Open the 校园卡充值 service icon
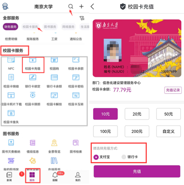Viewport: 184px width, 185px height. point(33,60)
